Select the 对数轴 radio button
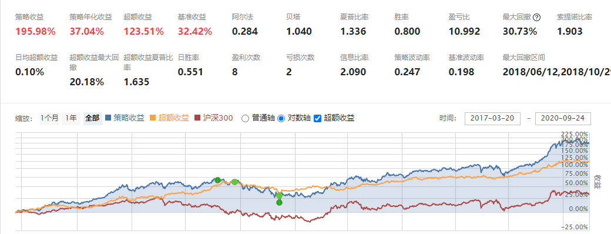611x234 pixels. point(281,118)
